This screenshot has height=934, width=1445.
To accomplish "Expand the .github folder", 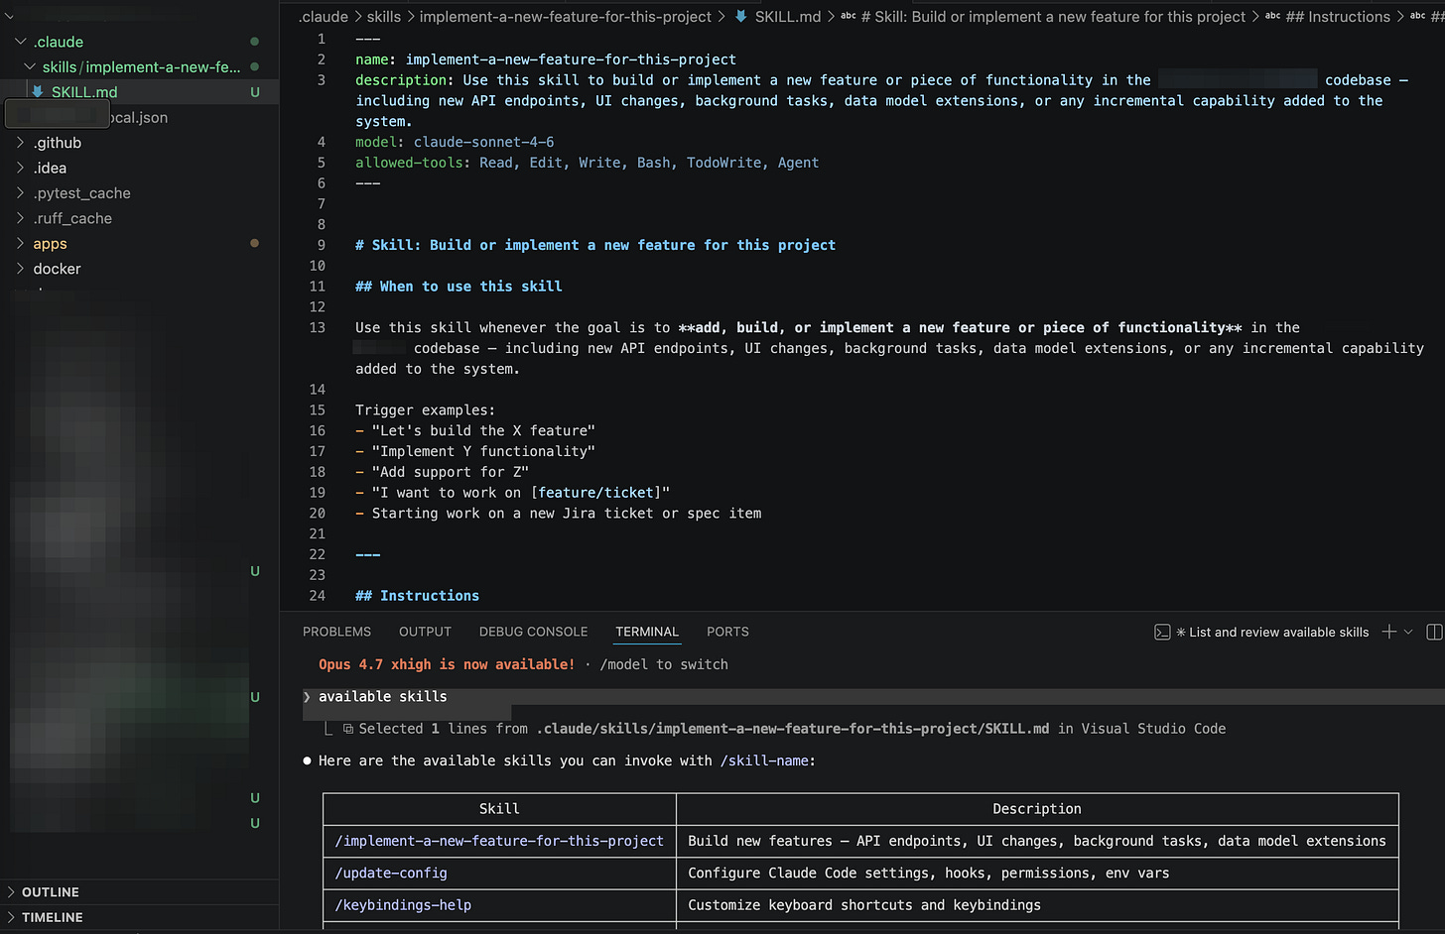I will [21, 143].
